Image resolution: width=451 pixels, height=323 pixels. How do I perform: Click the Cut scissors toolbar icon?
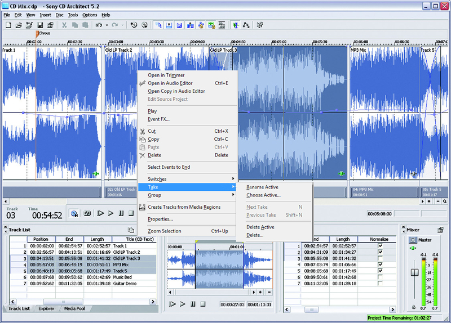[64, 25]
